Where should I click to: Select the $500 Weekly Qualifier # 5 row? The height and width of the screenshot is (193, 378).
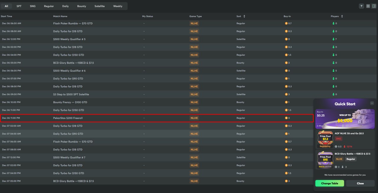click(x=69, y=39)
